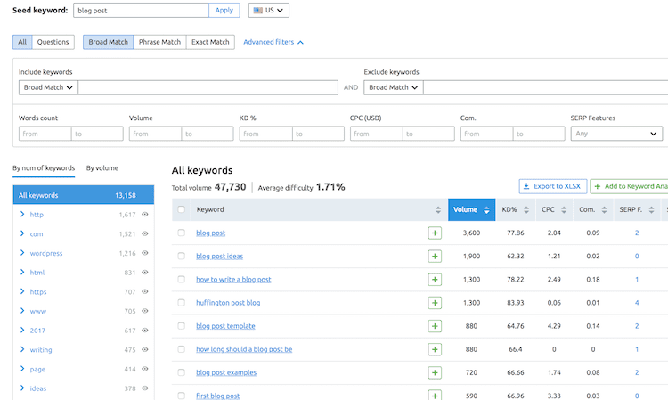Screen dimensions: 668x400
Task: Add 'huffington post blog' with plus icon
Action: 435,303
